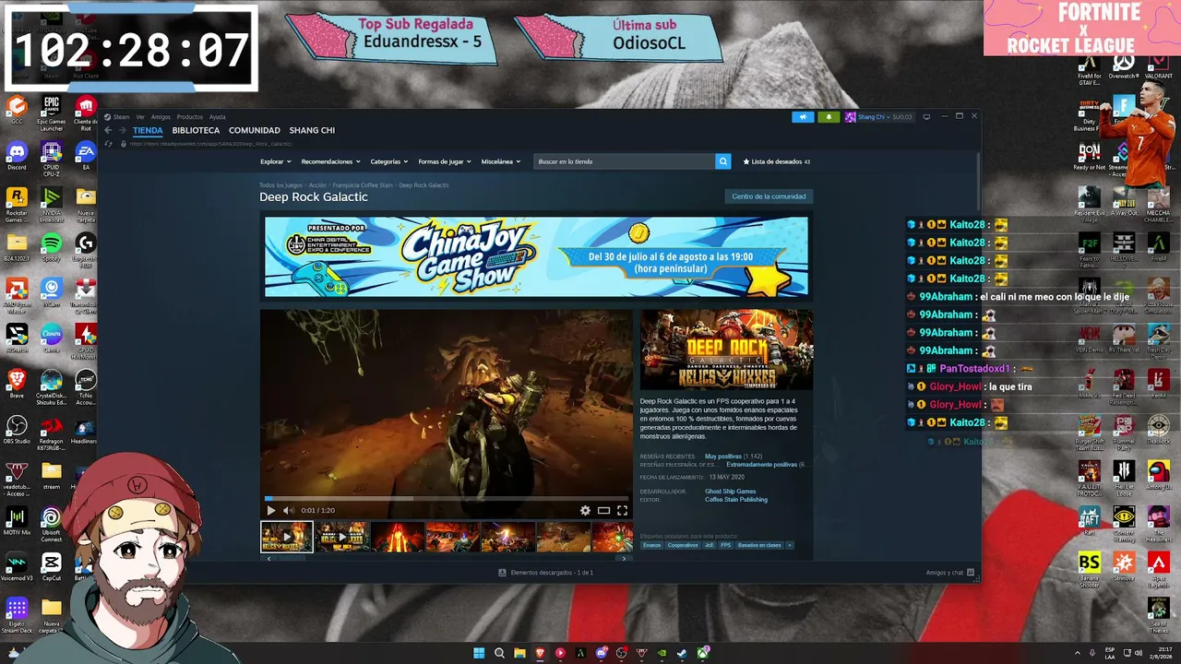Open 'Lista de deseados' wishlist

coord(776,161)
